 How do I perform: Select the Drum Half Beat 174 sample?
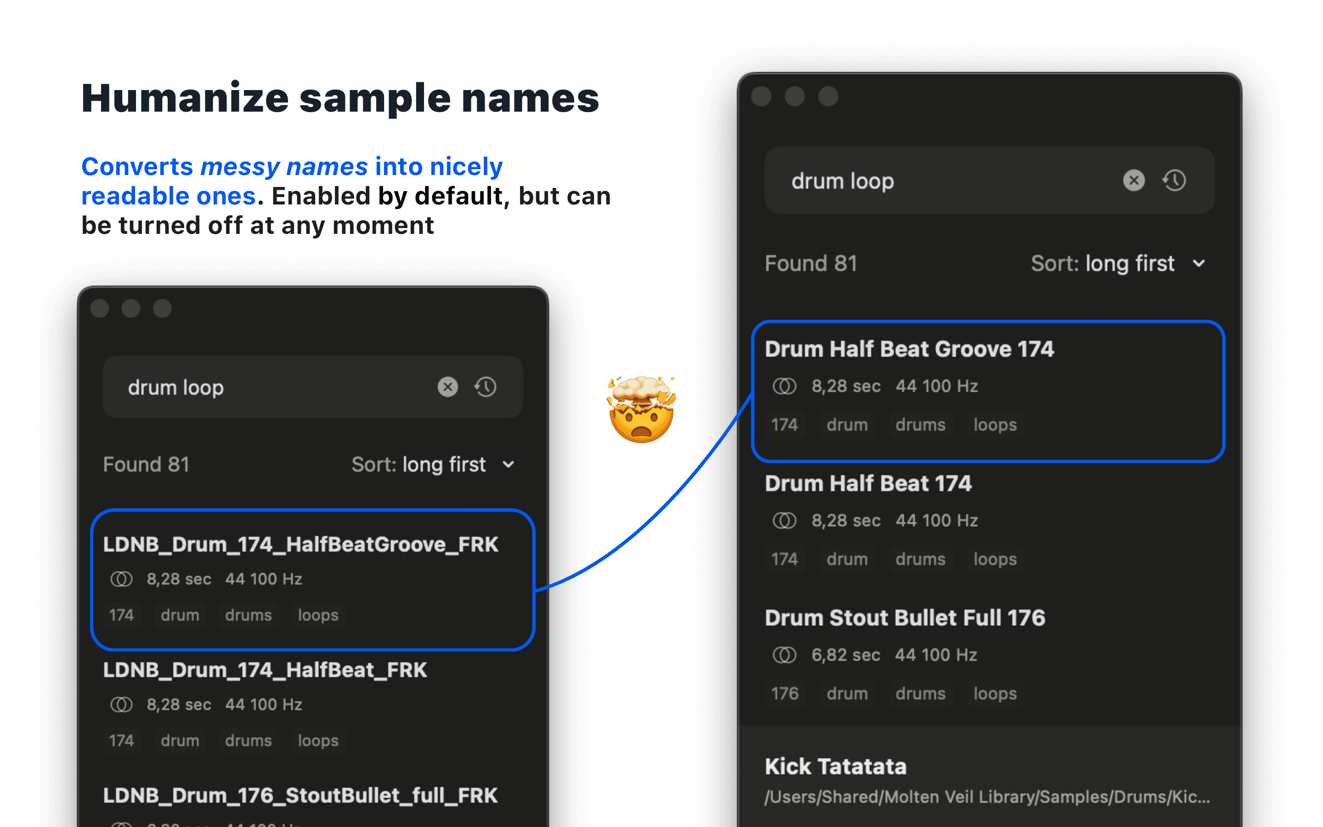(868, 483)
